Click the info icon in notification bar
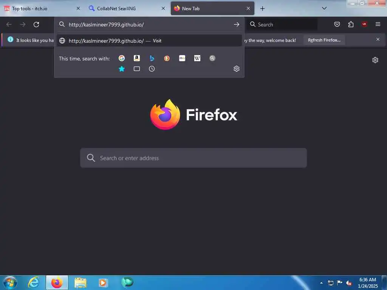 pos(10,39)
